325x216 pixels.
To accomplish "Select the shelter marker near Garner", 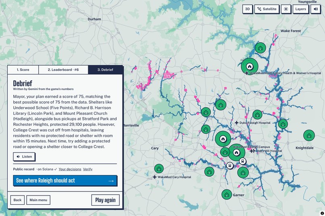I will pyautogui.click(x=227, y=195).
